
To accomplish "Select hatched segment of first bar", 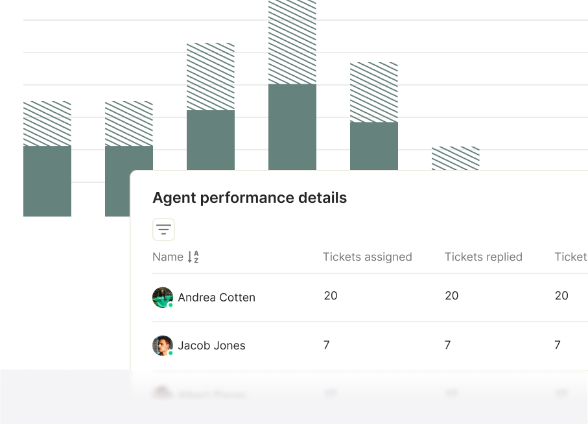I will point(47,124).
